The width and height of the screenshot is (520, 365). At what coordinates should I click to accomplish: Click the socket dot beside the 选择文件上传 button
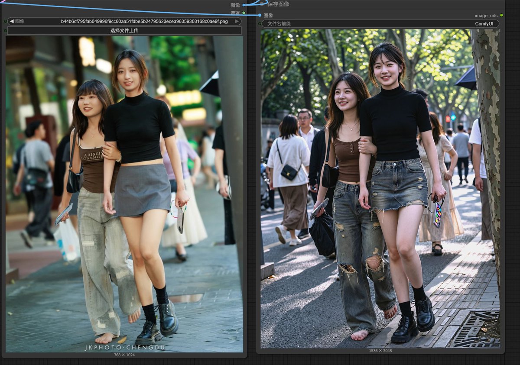[5, 31]
